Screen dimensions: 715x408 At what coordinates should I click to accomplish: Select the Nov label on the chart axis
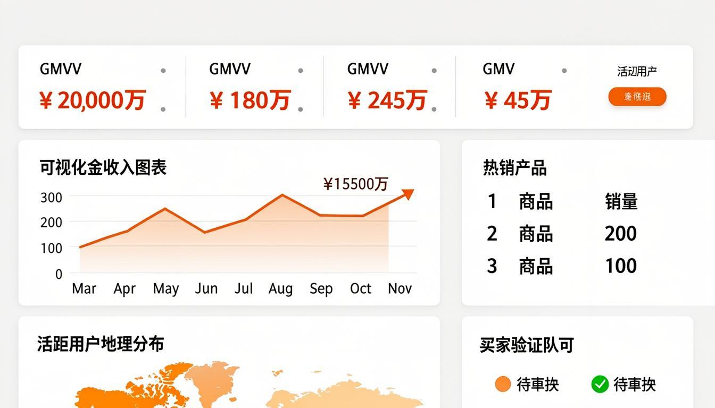400,288
